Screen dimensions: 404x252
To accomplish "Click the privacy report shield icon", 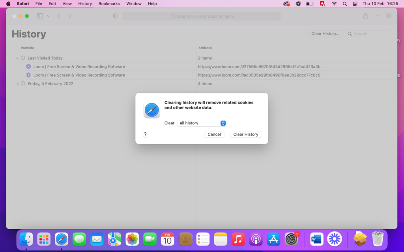I will point(115,16).
